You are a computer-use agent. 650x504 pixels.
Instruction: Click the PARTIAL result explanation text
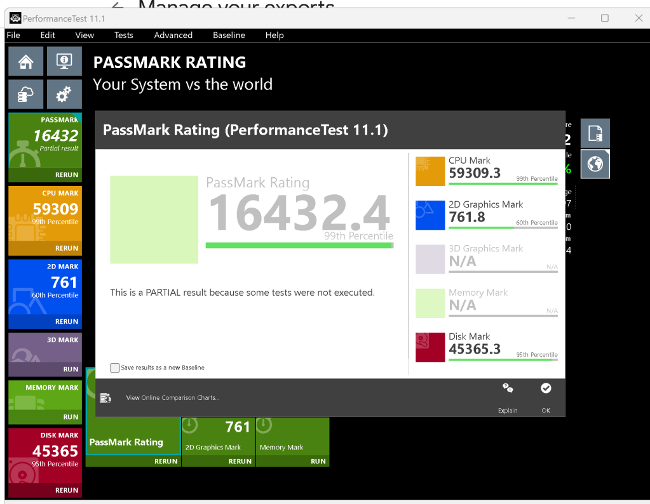pyautogui.click(x=243, y=293)
